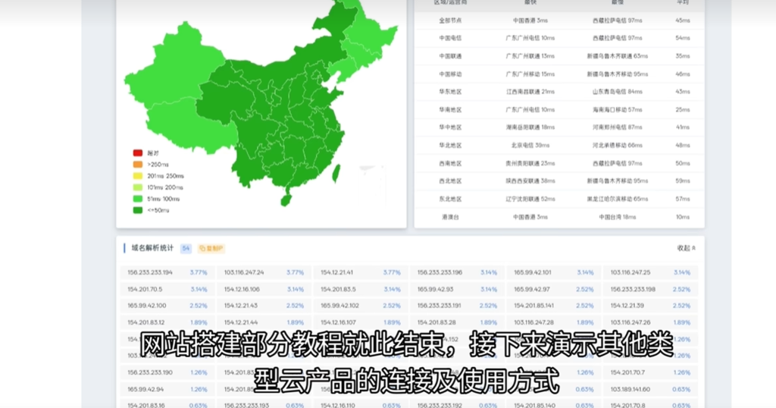The height and width of the screenshot is (408, 776).
Task: Click the 中国移动 row label
Action: tap(450, 74)
